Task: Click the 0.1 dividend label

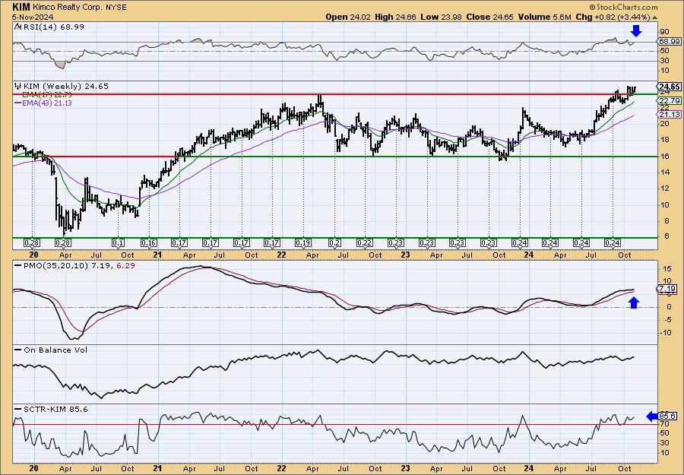Action: [x=119, y=243]
